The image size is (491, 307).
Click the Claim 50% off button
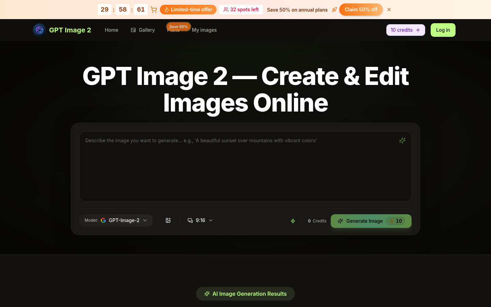[x=361, y=10]
